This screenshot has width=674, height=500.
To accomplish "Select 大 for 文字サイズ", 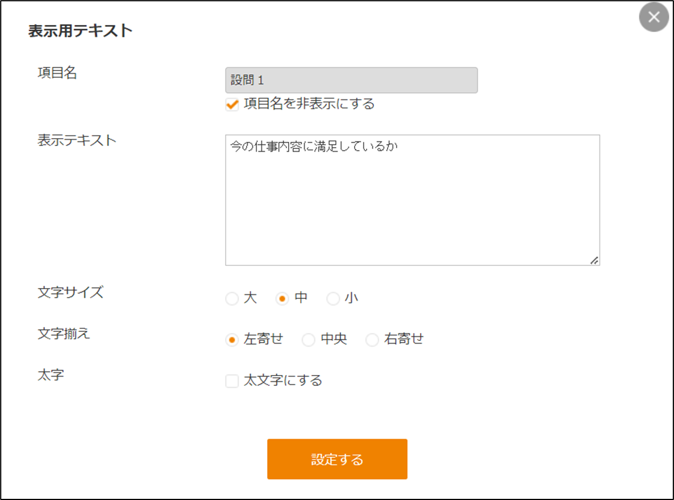I will [232, 298].
